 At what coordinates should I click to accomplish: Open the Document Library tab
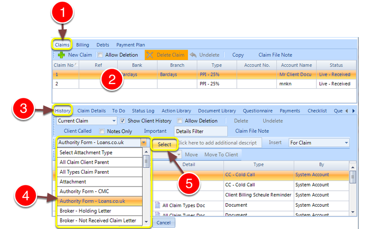click(217, 111)
